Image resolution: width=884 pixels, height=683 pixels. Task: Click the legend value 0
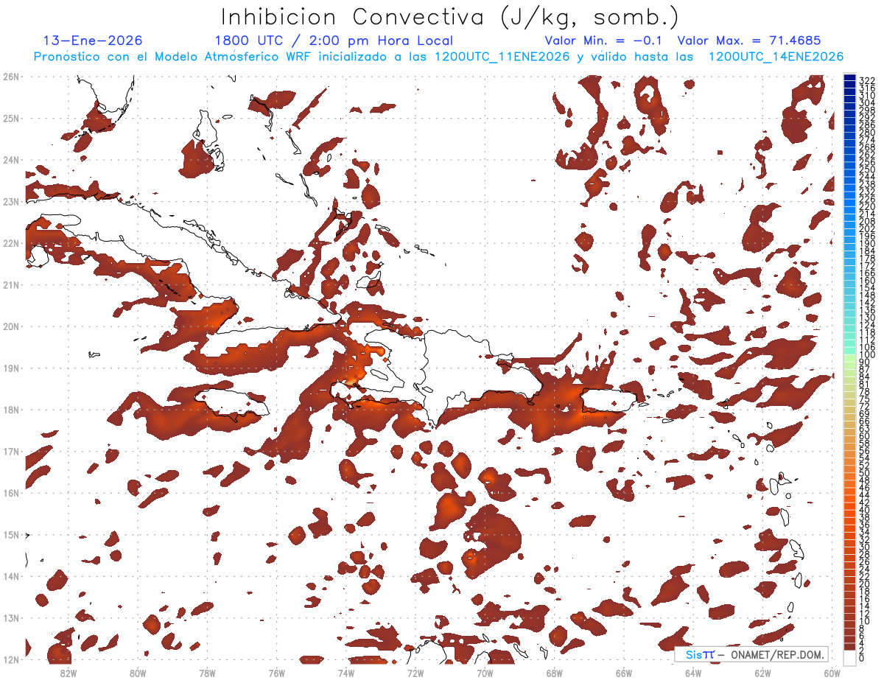click(x=862, y=658)
